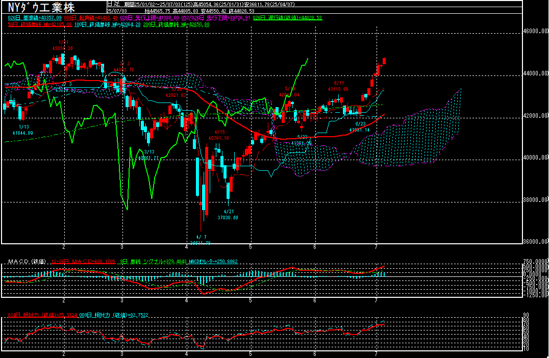Click the 42821.83 peak label on chart
Viewport: 549px width, 358px height.
point(176,95)
